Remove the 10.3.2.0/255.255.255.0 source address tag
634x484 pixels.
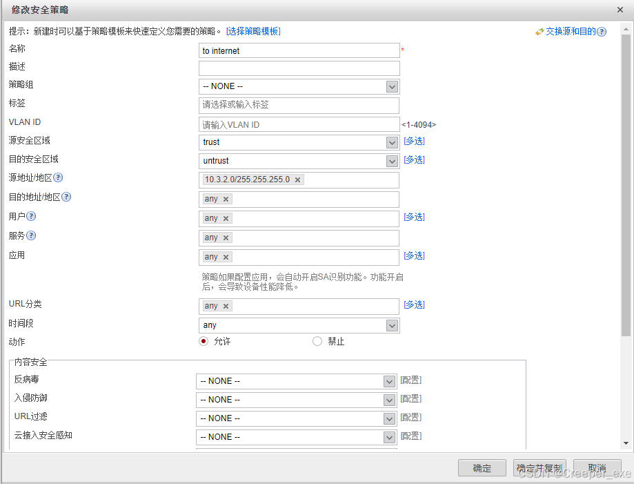[x=297, y=180]
